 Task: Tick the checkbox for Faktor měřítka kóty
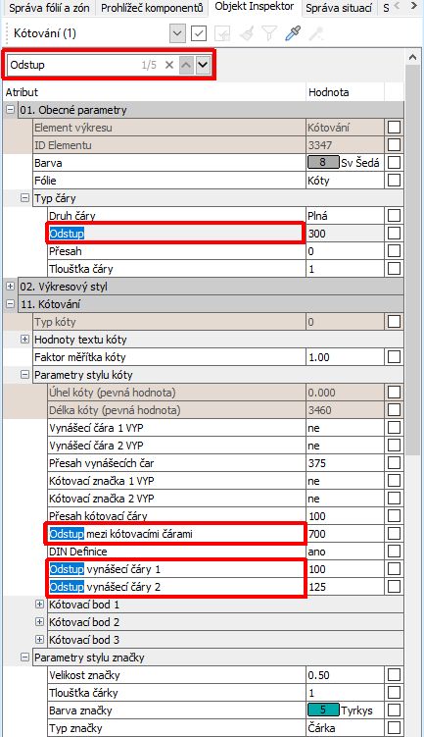[x=394, y=357]
